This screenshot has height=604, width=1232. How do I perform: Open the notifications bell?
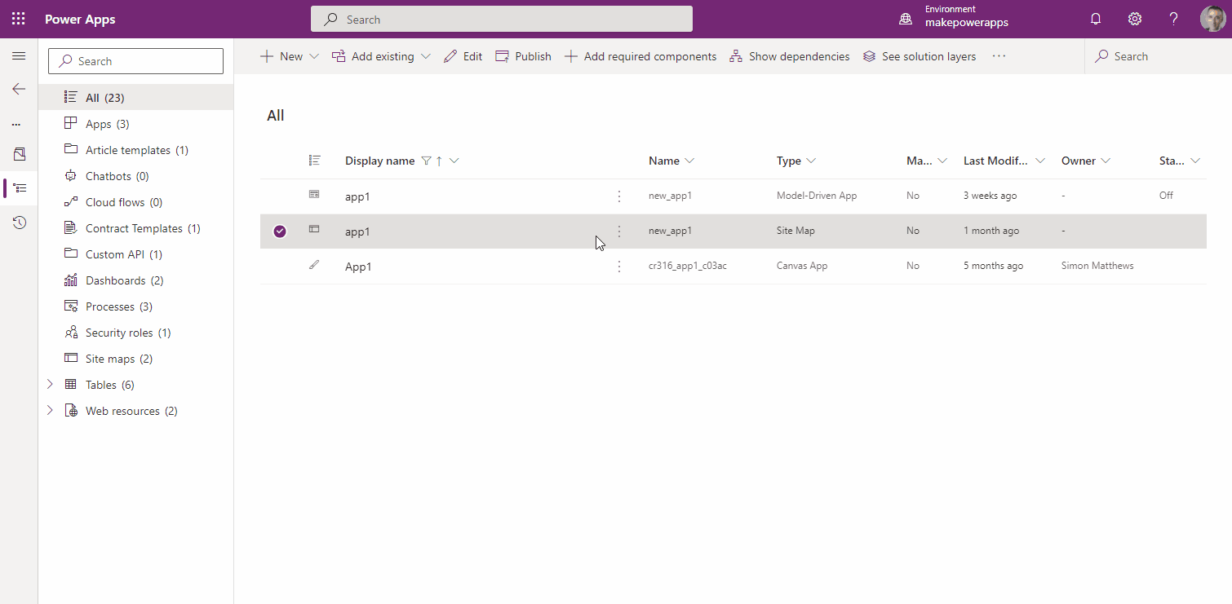pyautogui.click(x=1096, y=19)
